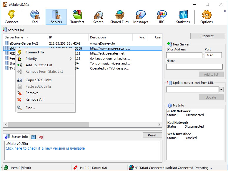Click the eD2K connection globe status icon
This screenshot has width=228, height=171.
click(x=131, y=167)
